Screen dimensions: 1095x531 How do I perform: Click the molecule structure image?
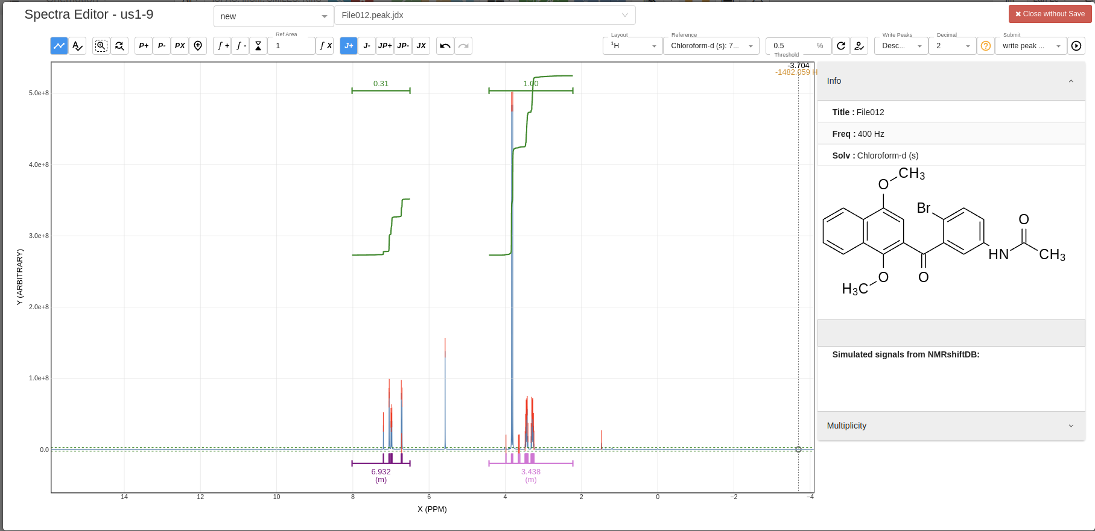click(944, 232)
